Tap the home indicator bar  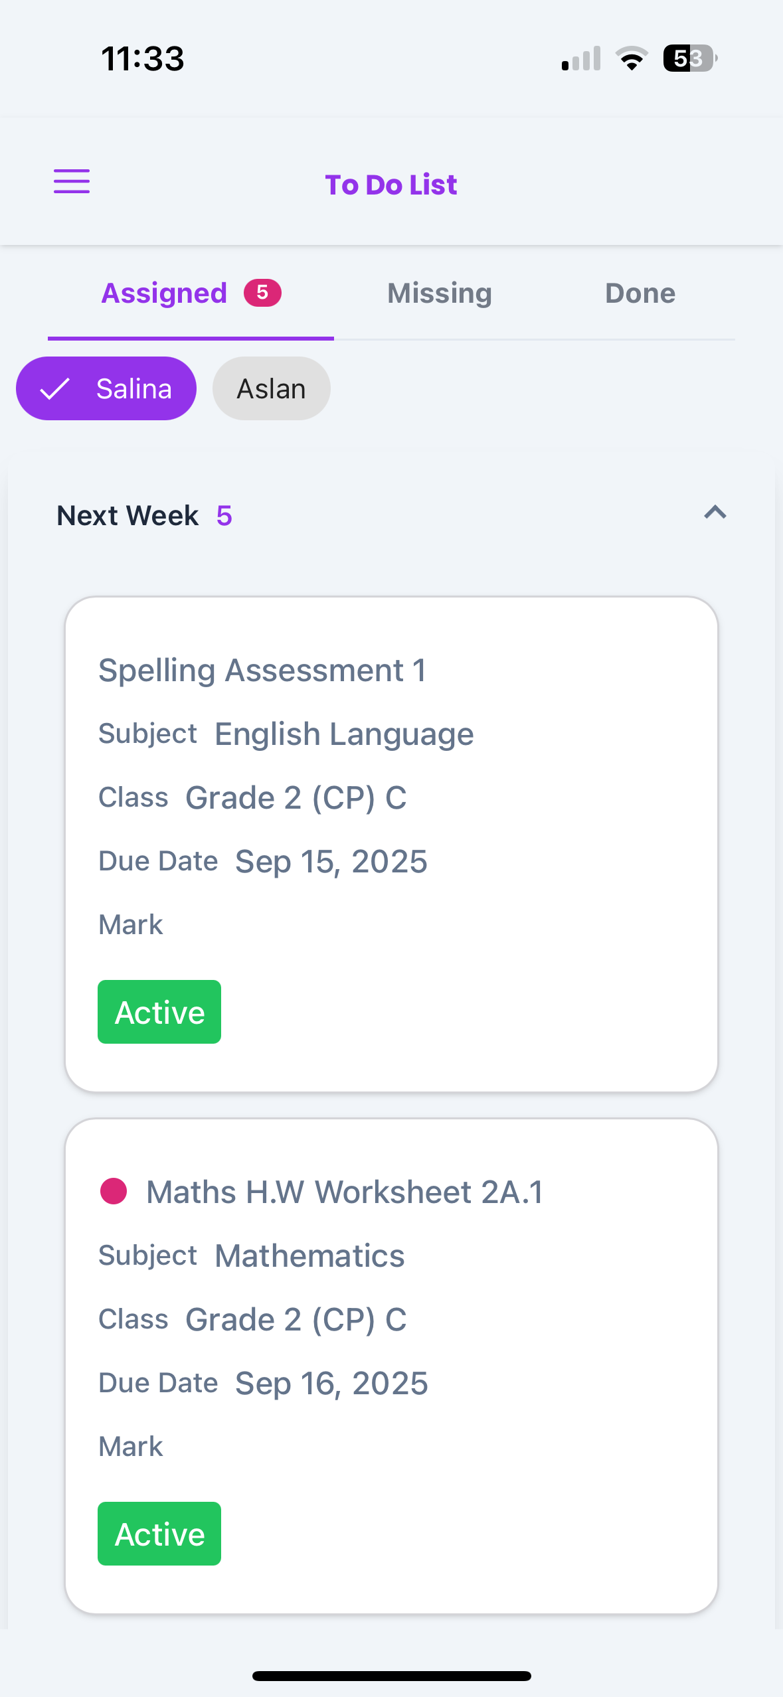(391, 1676)
